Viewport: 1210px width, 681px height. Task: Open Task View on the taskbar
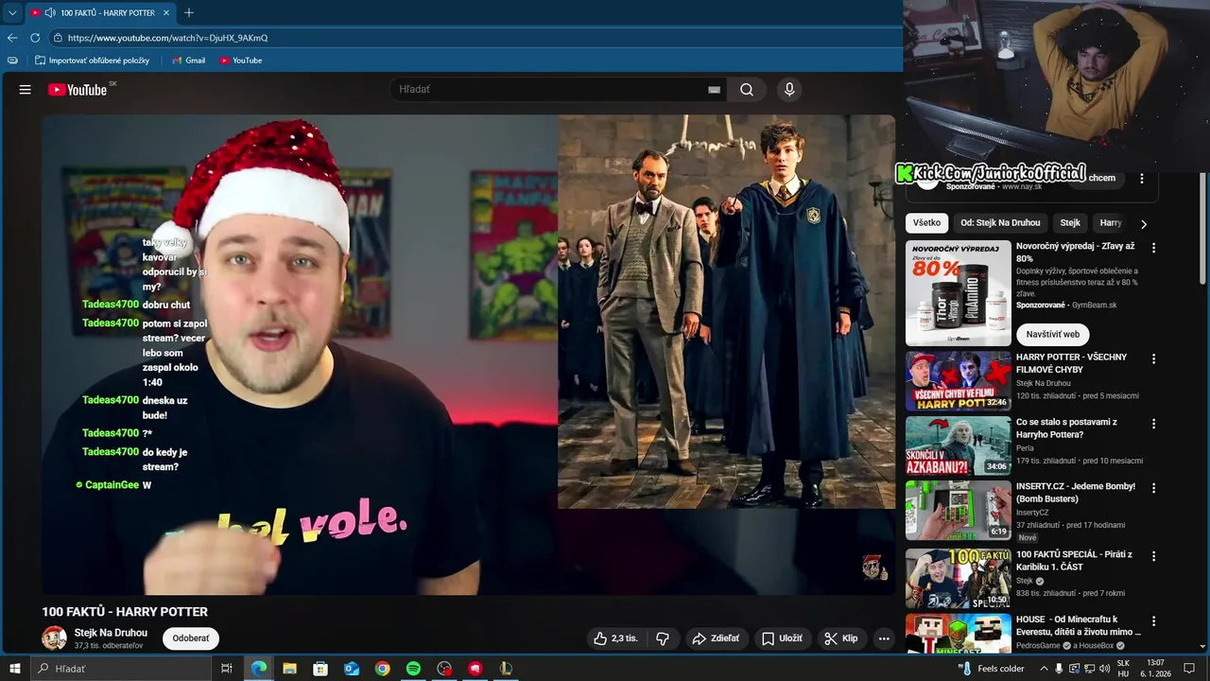tap(227, 669)
